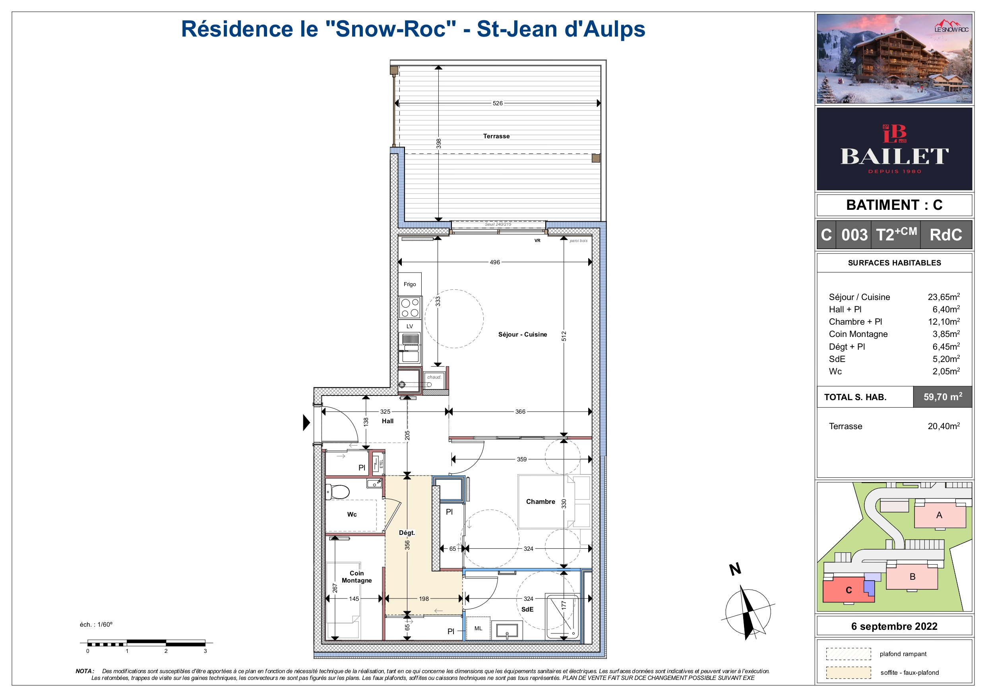Click the black entrance arrow marker
Viewport: 986px width, 697px height.
pyautogui.click(x=306, y=422)
